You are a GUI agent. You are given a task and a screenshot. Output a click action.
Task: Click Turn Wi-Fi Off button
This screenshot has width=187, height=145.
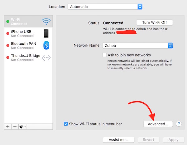154,23
